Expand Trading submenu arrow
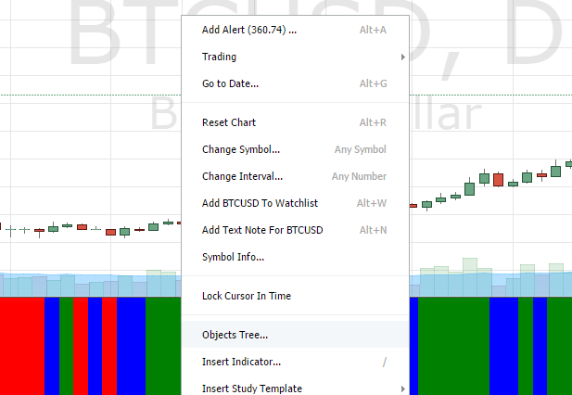Viewport: 572px width, 395px height. click(x=402, y=57)
